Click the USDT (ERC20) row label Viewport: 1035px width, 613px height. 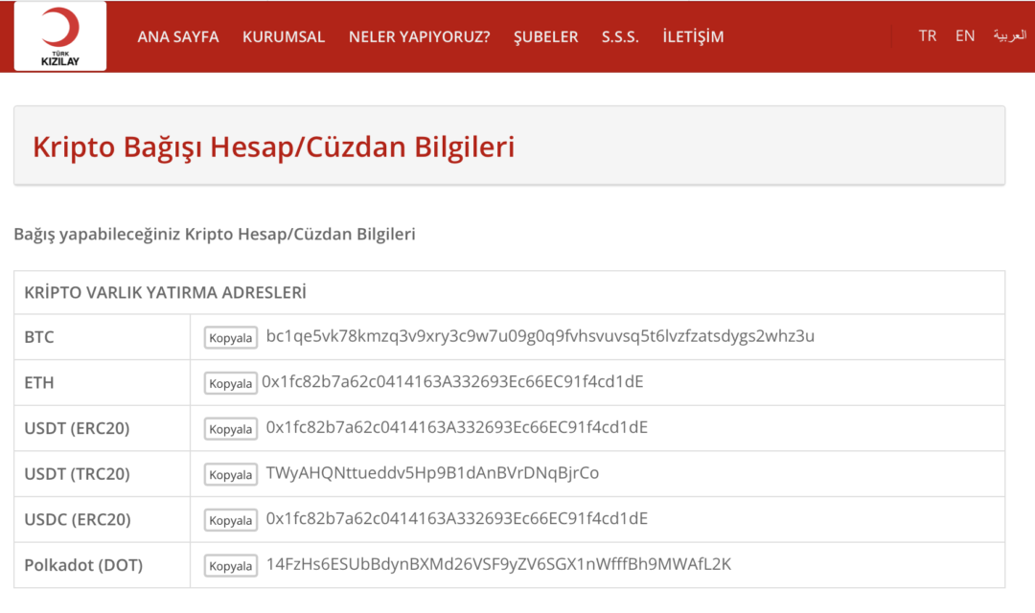pos(77,429)
